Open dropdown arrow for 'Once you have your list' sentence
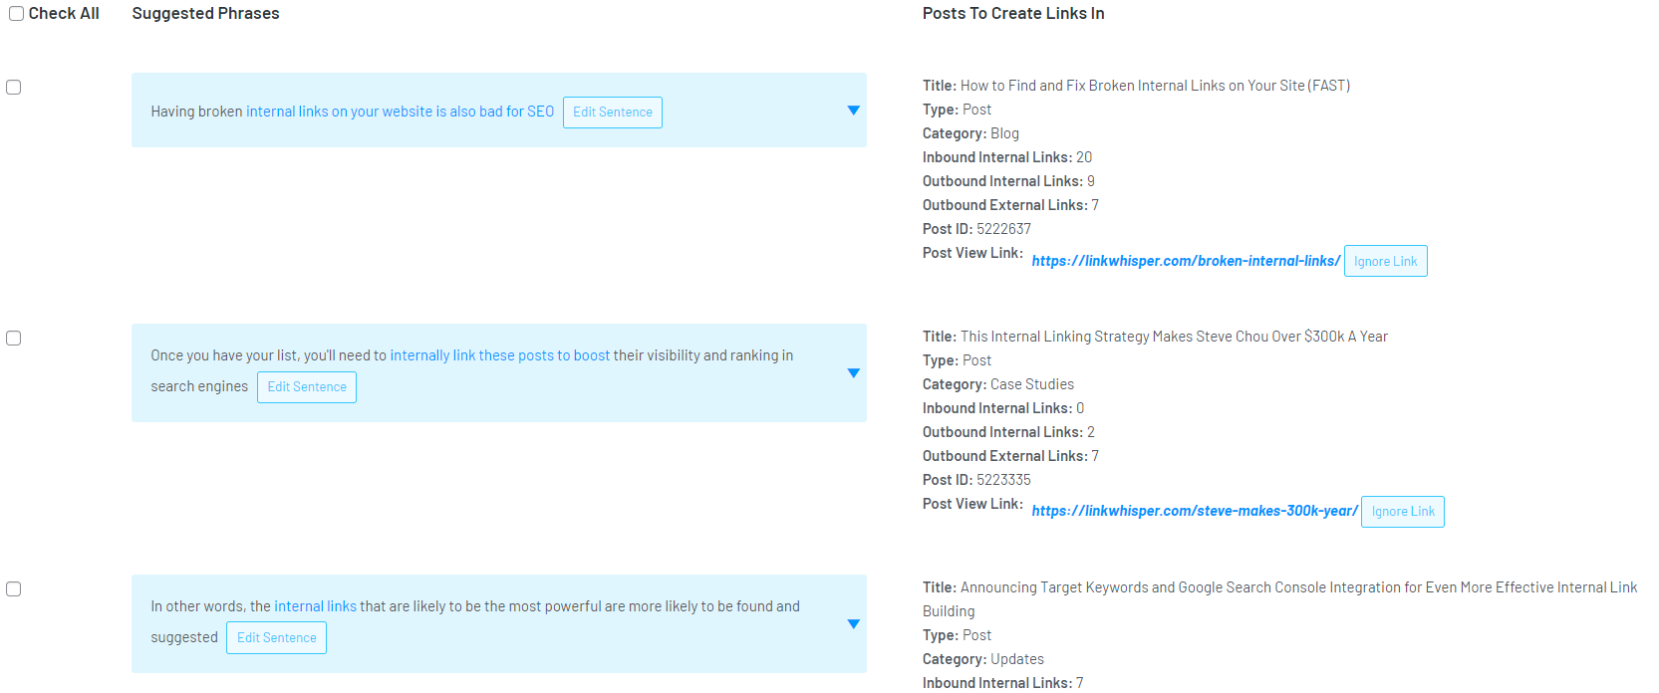The width and height of the screenshot is (1659, 693). tap(853, 372)
